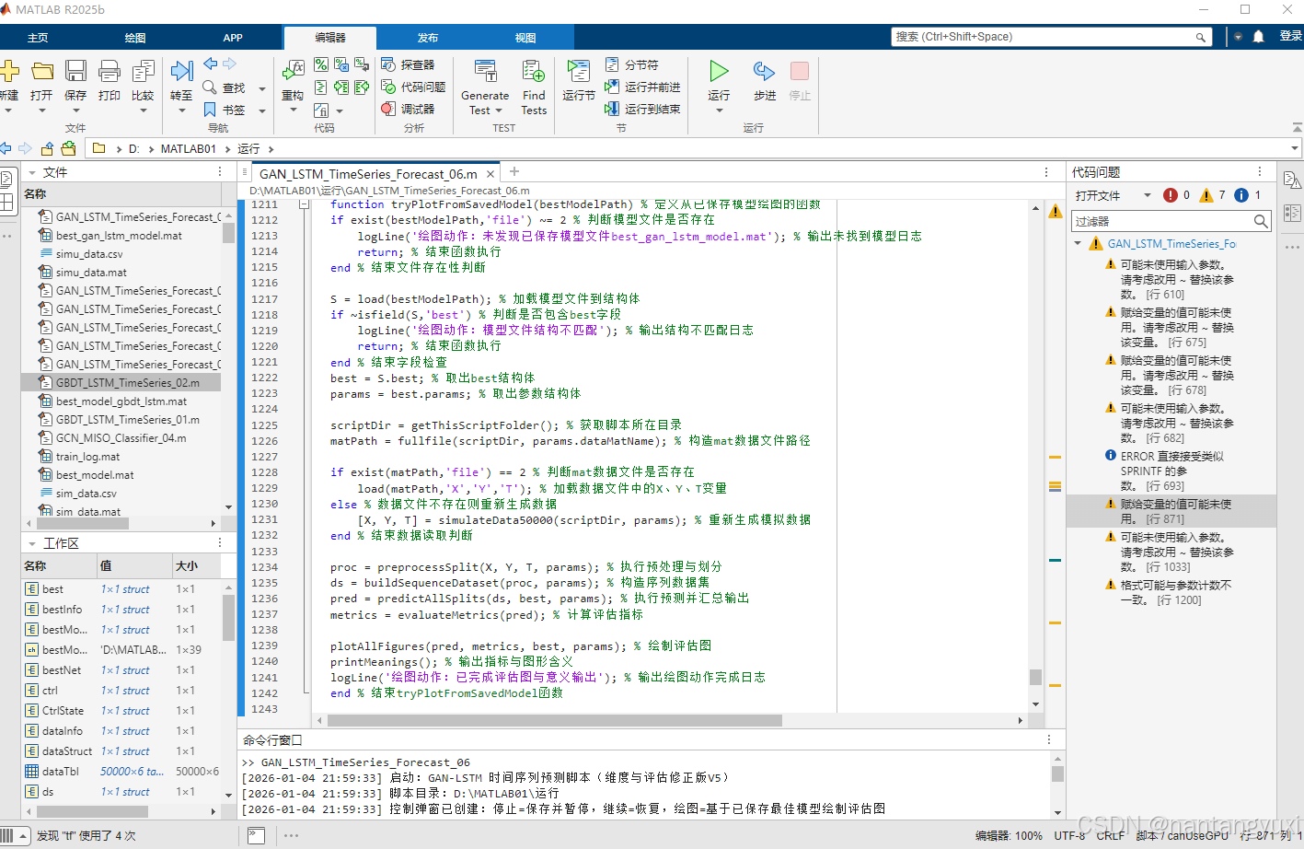The height and width of the screenshot is (849, 1304).
Task: Click the 打开 (Open) folder icon
Action: coord(42,71)
